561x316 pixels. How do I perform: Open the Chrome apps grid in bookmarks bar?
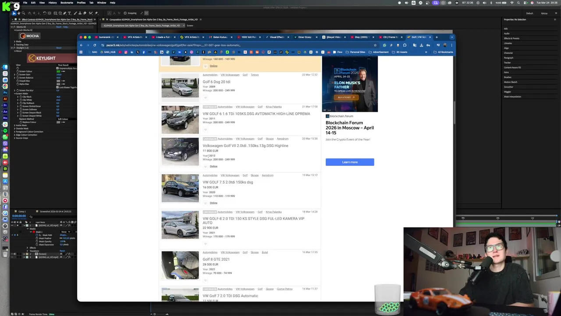point(81,52)
